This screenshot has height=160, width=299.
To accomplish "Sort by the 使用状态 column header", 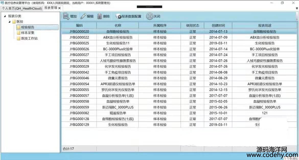I will (192, 25).
